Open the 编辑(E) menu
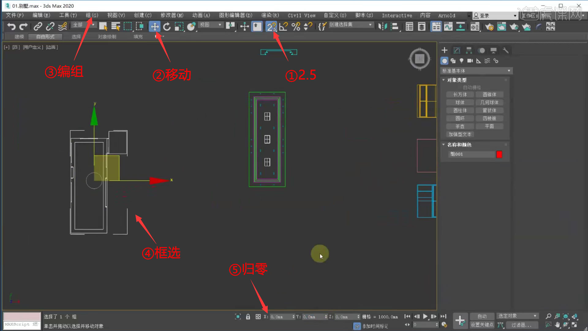 pyautogui.click(x=41, y=15)
